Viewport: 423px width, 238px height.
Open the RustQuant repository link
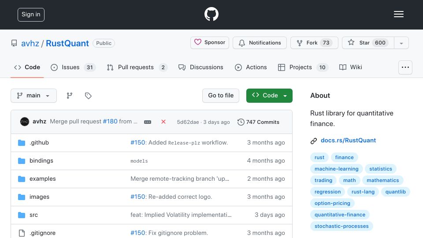(67, 43)
